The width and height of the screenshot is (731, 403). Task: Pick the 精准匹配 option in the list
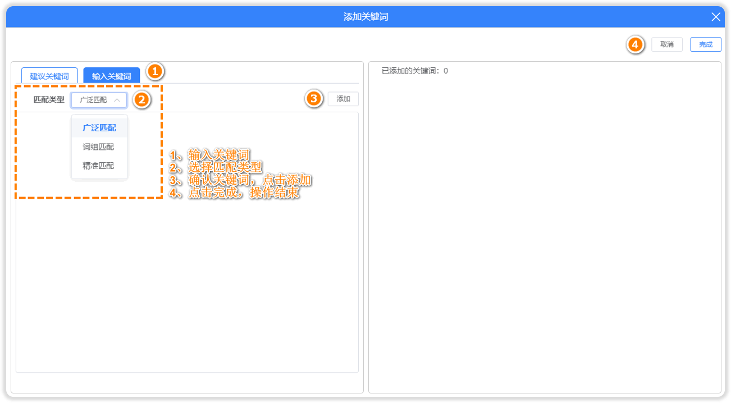[x=98, y=166]
